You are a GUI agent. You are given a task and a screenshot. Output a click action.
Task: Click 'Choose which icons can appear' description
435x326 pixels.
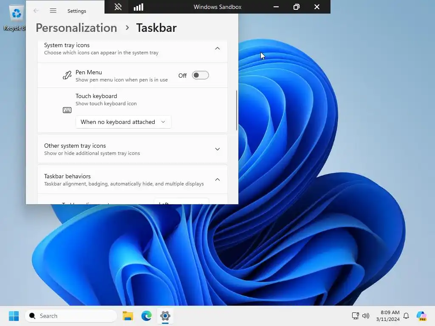click(101, 53)
